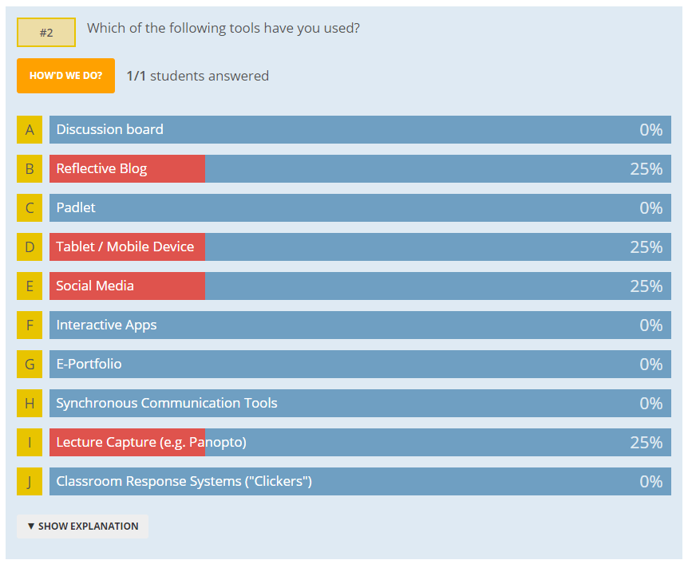
Task: Click the F badge for Interactive Apps
Action: click(x=31, y=325)
